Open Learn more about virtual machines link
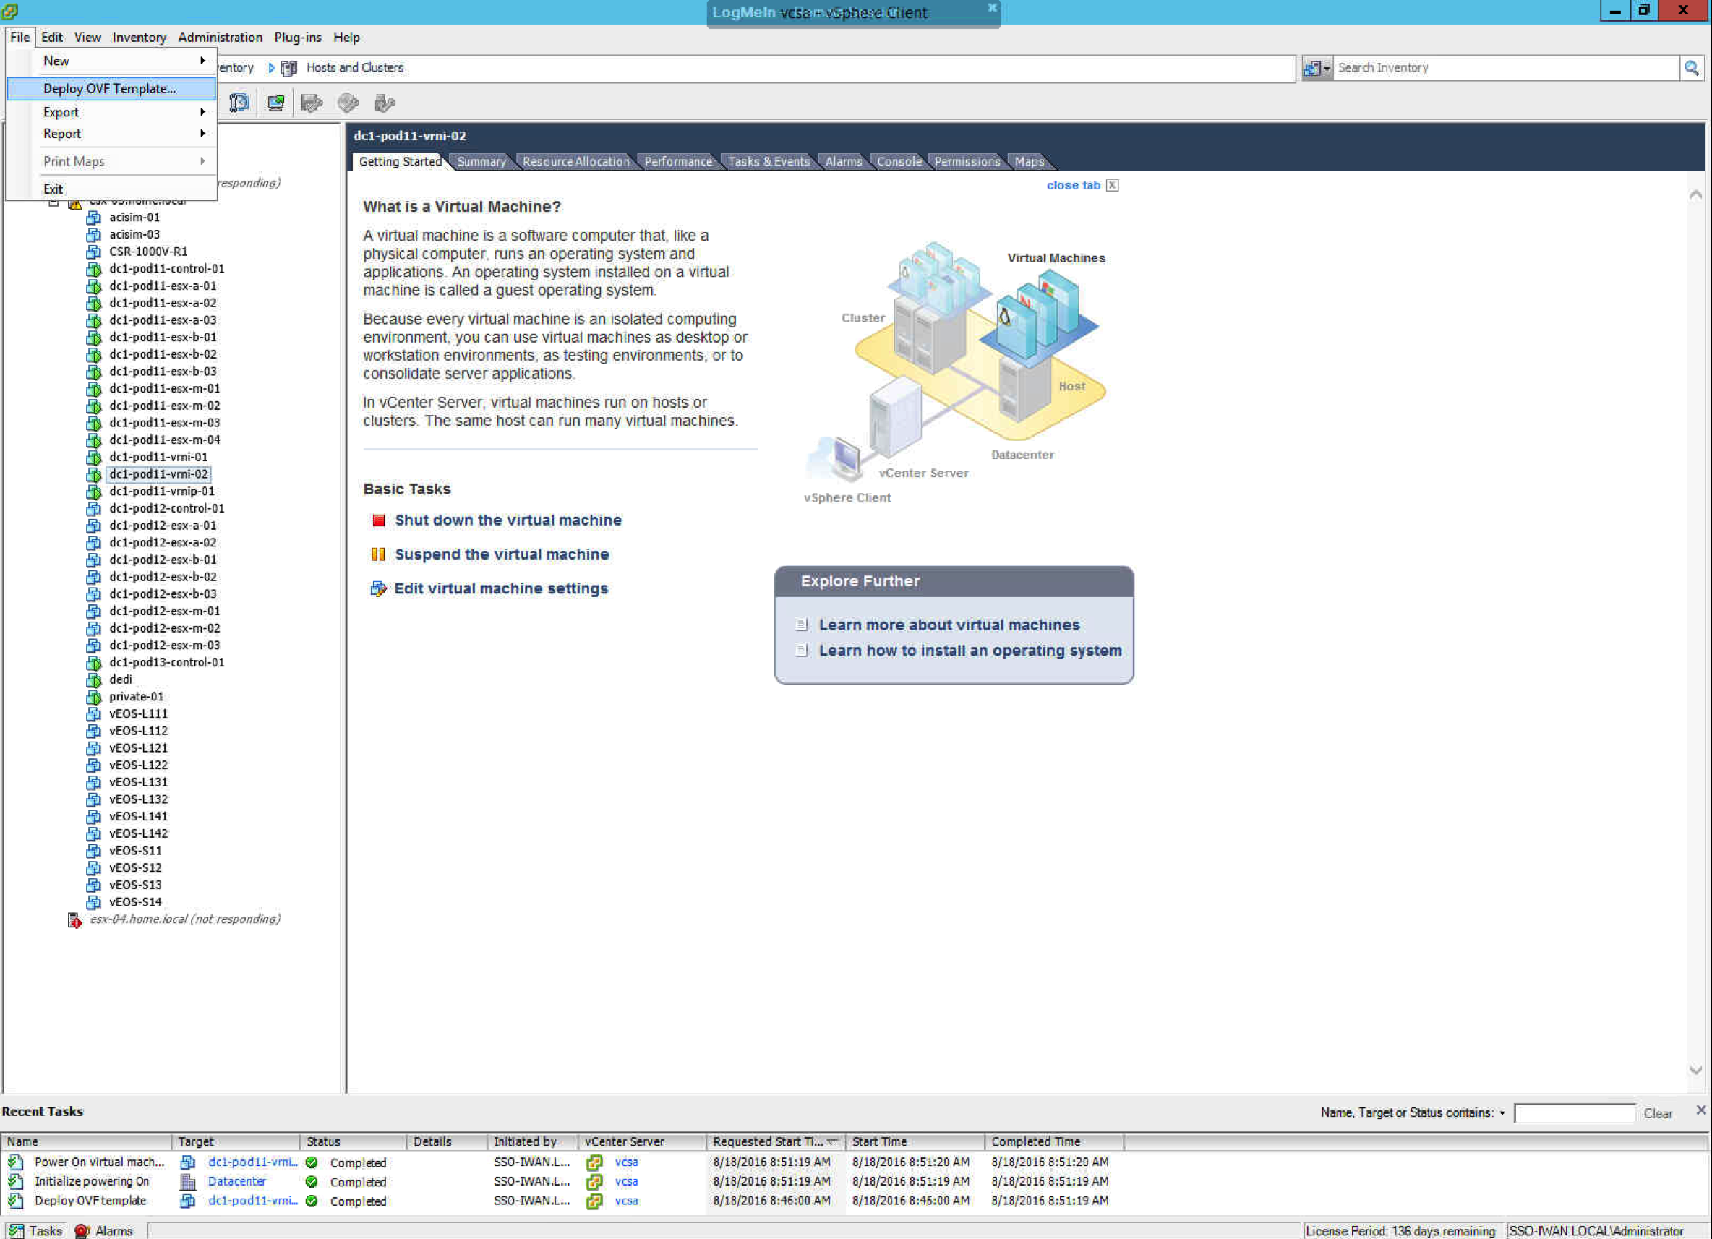Screen dimensions: 1712x1239 click(949, 625)
